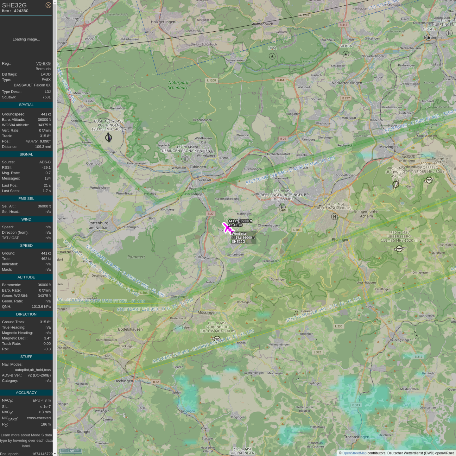456x456 pixels.
Task: Open the OpenStreetMap attribution link
Action: click(x=354, y=453)
